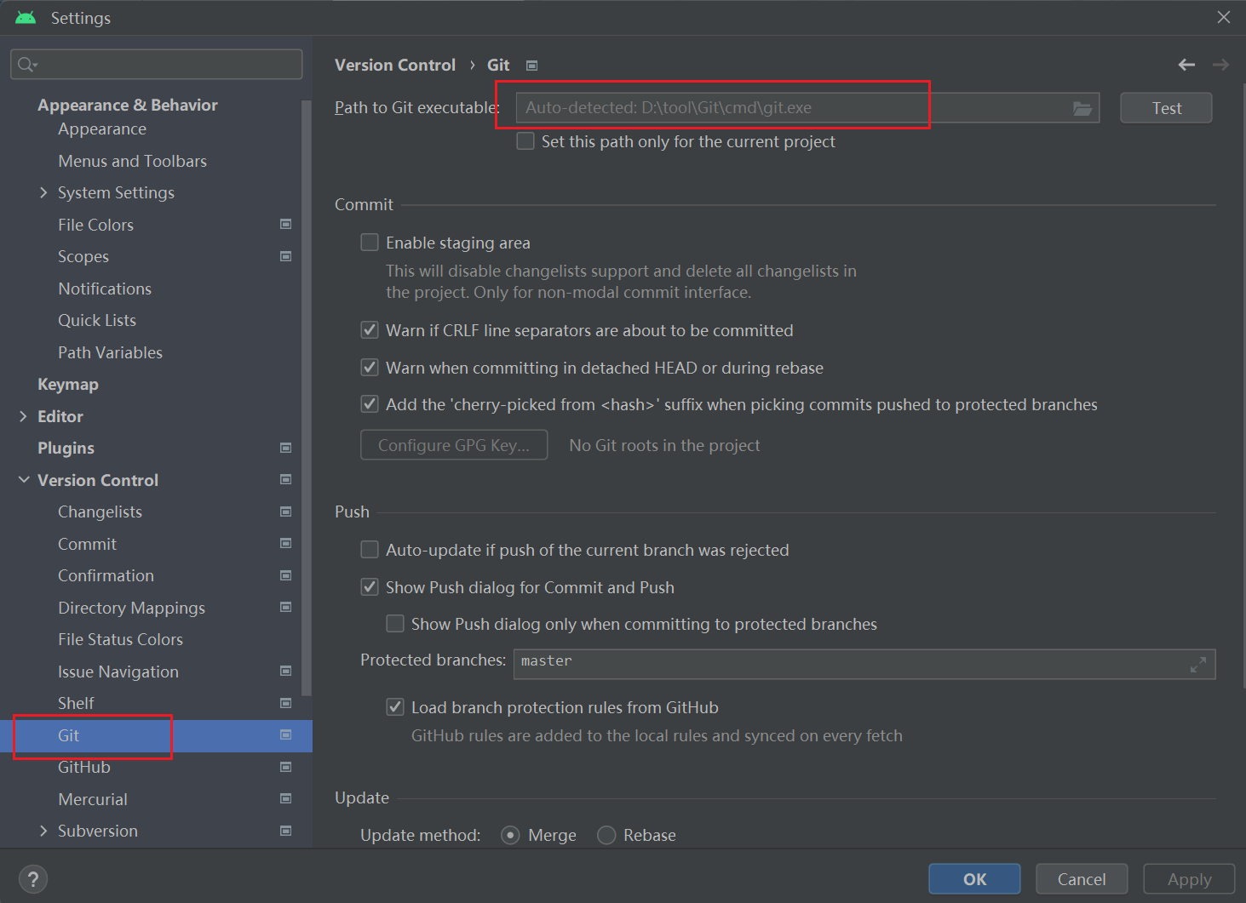This screenshot has height=903, width=1246.
Task: Click the settings tree vertical scrollbar
Action: (307, 397)
